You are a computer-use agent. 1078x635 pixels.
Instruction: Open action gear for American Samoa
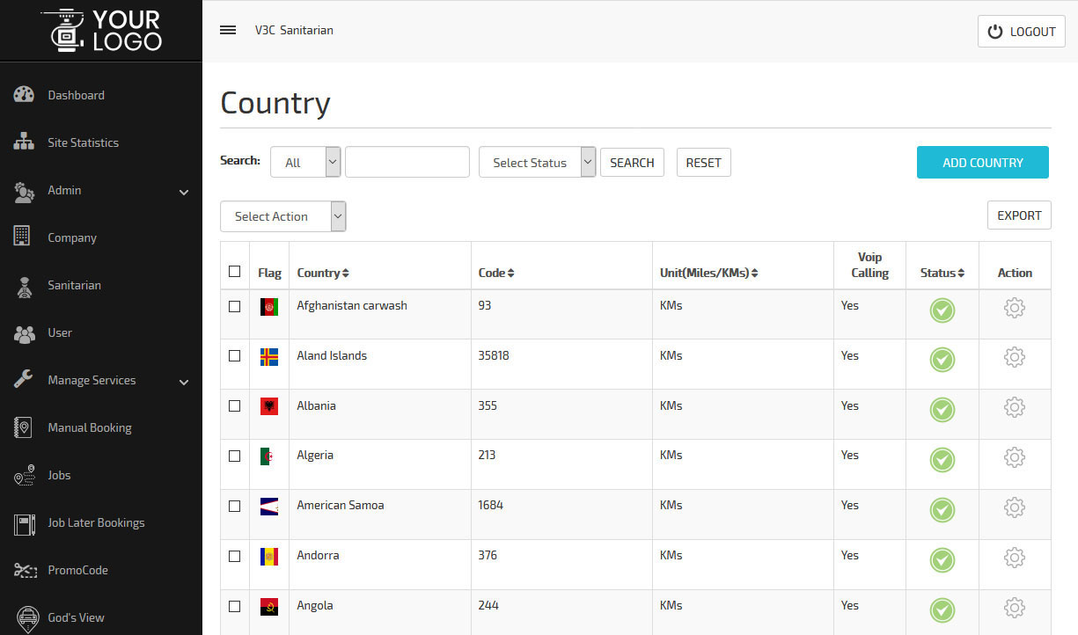[x=1015, y=507]
